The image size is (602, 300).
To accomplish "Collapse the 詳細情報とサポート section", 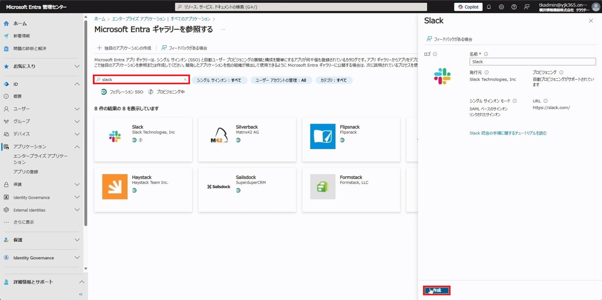I will [x=82, y=282].
